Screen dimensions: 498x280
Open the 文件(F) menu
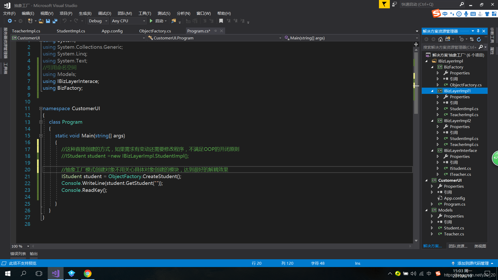(9, 13)
